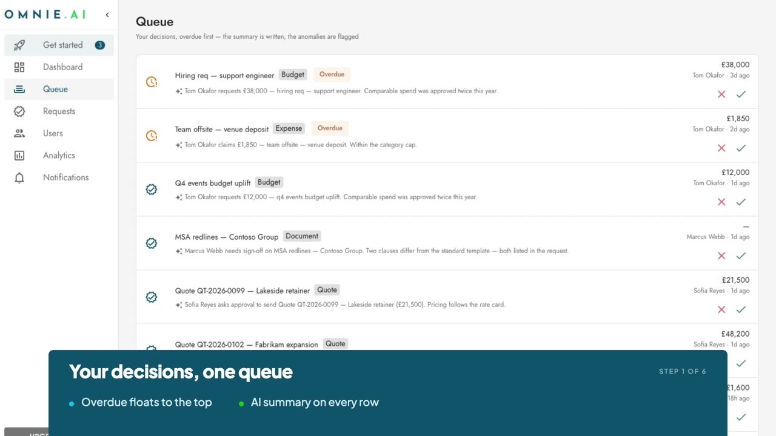Screen dimensions: 776x436
Task: Click the OMNIE.AI logo
Action: [x=45, y=15]
